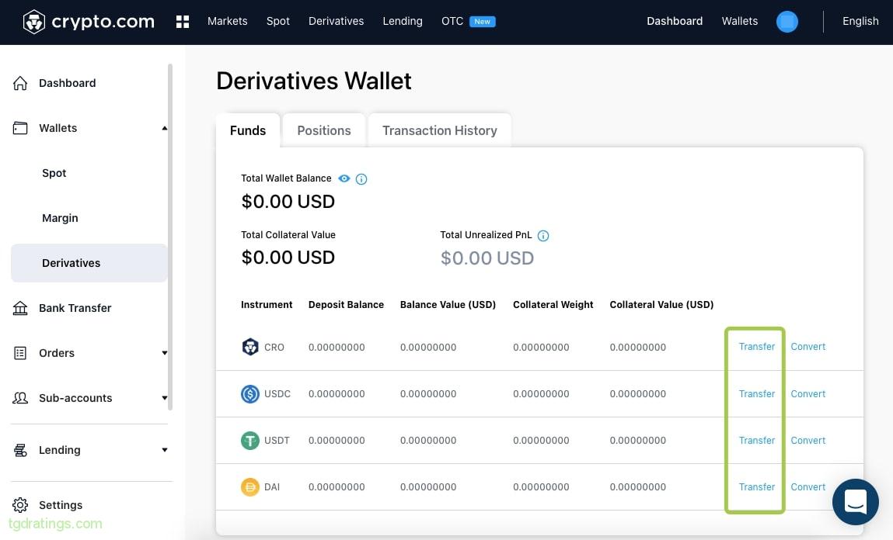Open Lending in the top navigation
Viewport: 893px width, 540px height.
[x=402, y=21]
